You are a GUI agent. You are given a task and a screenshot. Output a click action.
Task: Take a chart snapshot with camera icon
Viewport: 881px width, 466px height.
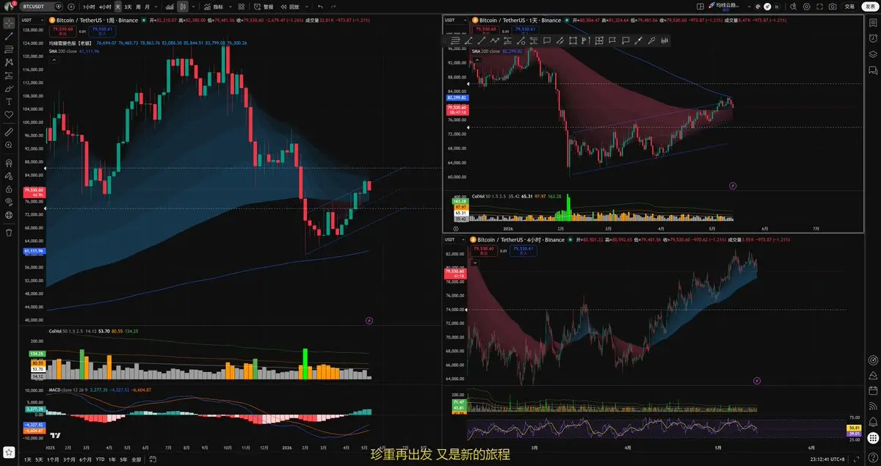pyautogui.click(x=833, y=7)
